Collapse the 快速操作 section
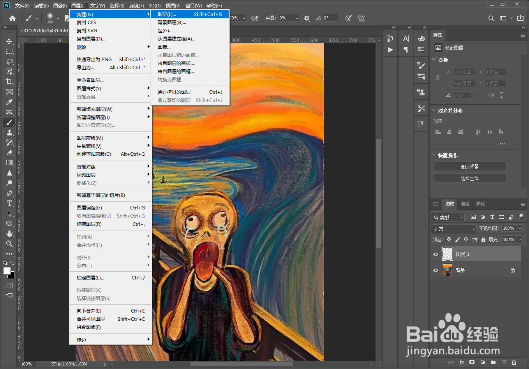 tap(434, 155)
